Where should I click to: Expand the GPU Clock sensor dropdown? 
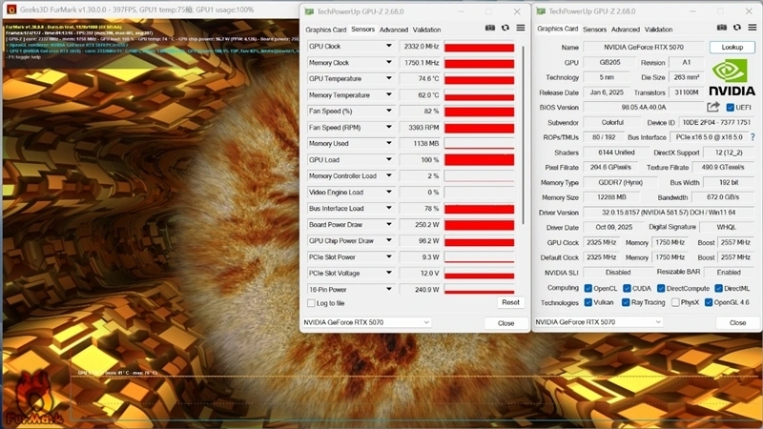click(x=389, y=47)
